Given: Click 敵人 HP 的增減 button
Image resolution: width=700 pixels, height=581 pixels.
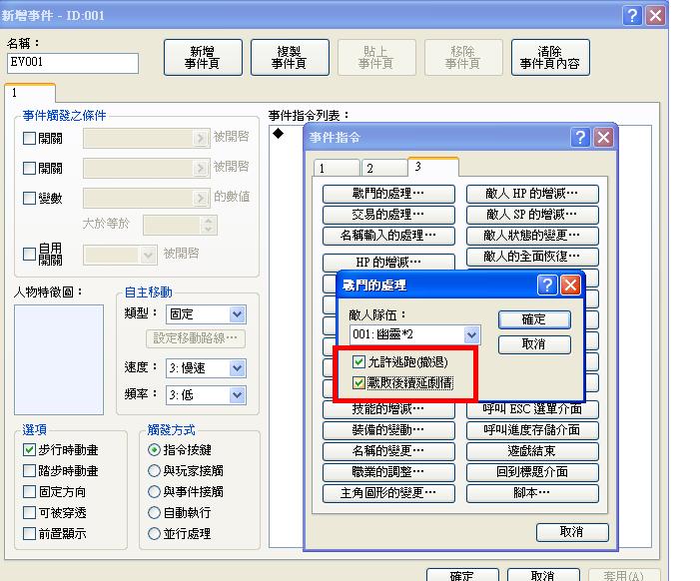Looking at the screenshot, I should click(x=532, y=194).
